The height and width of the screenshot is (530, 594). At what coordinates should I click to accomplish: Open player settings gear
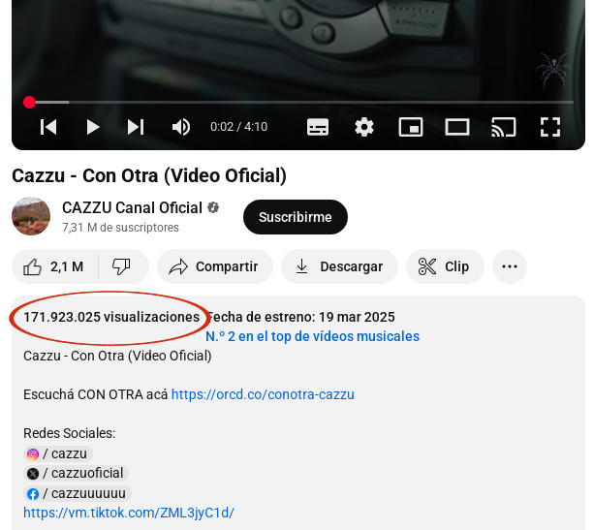(x=364, y=127)
